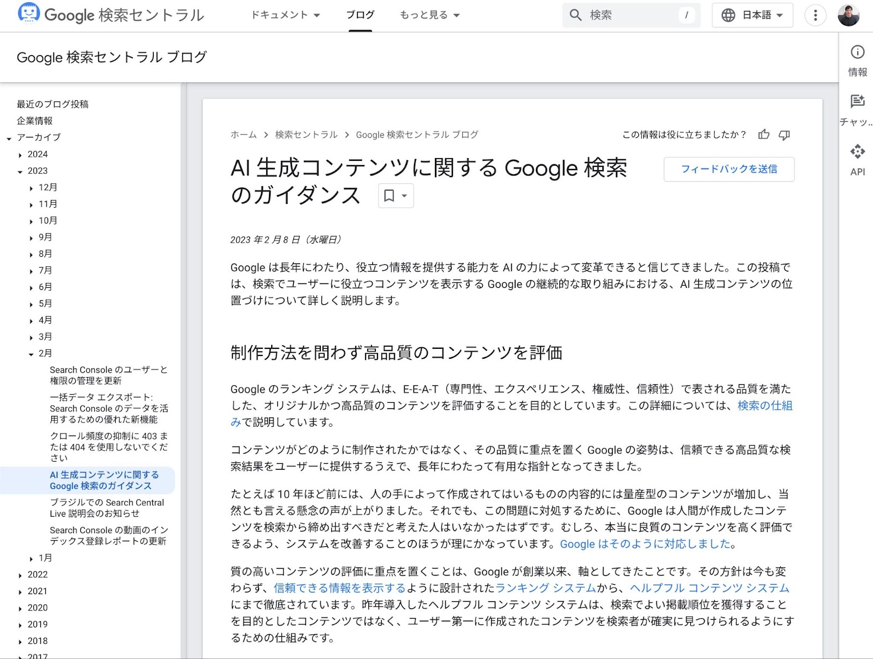The height and width of the screenshot is (659, 873).
Task: Expand 6月 in the archive
Action: pyautogui.click(x=31, y=287)
